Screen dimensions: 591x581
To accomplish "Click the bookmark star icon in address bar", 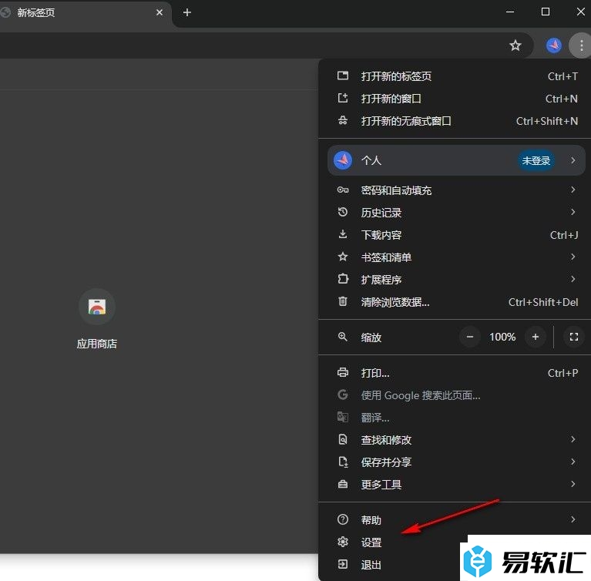I will [x=515, y=45].
